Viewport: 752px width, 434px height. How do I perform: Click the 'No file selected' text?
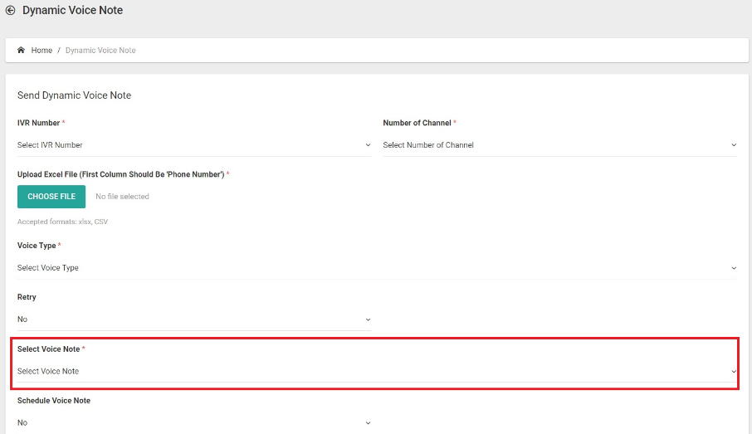click(x=122, y=197)
